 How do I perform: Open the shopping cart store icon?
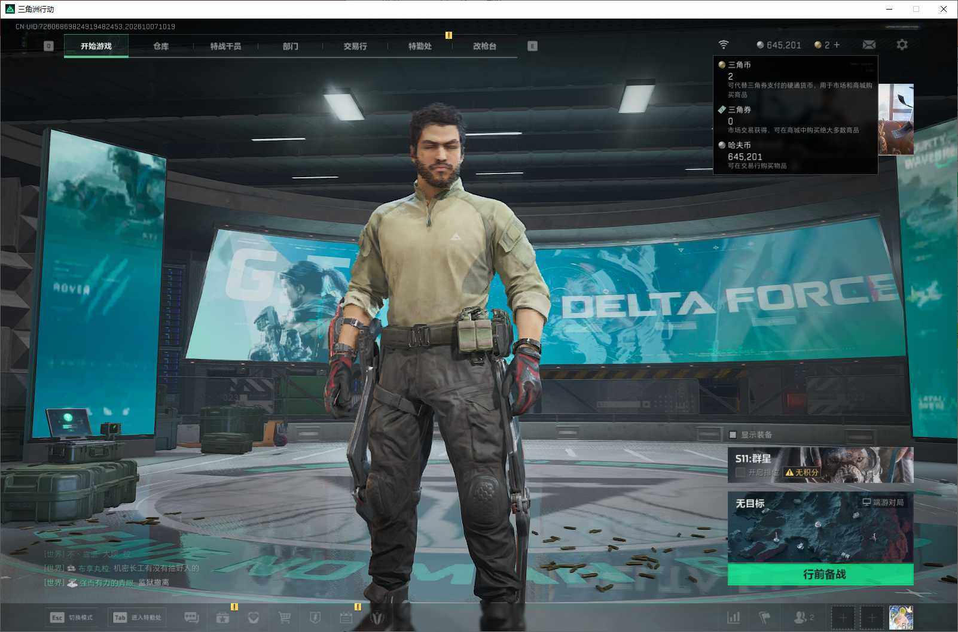click(285, 618)
